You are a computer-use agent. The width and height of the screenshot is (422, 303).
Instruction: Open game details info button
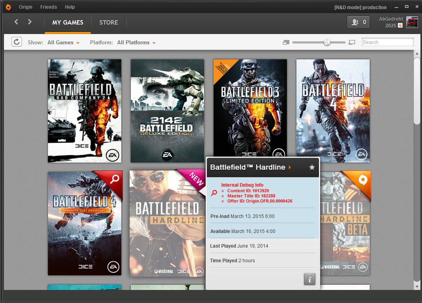[x=309, y=279]
